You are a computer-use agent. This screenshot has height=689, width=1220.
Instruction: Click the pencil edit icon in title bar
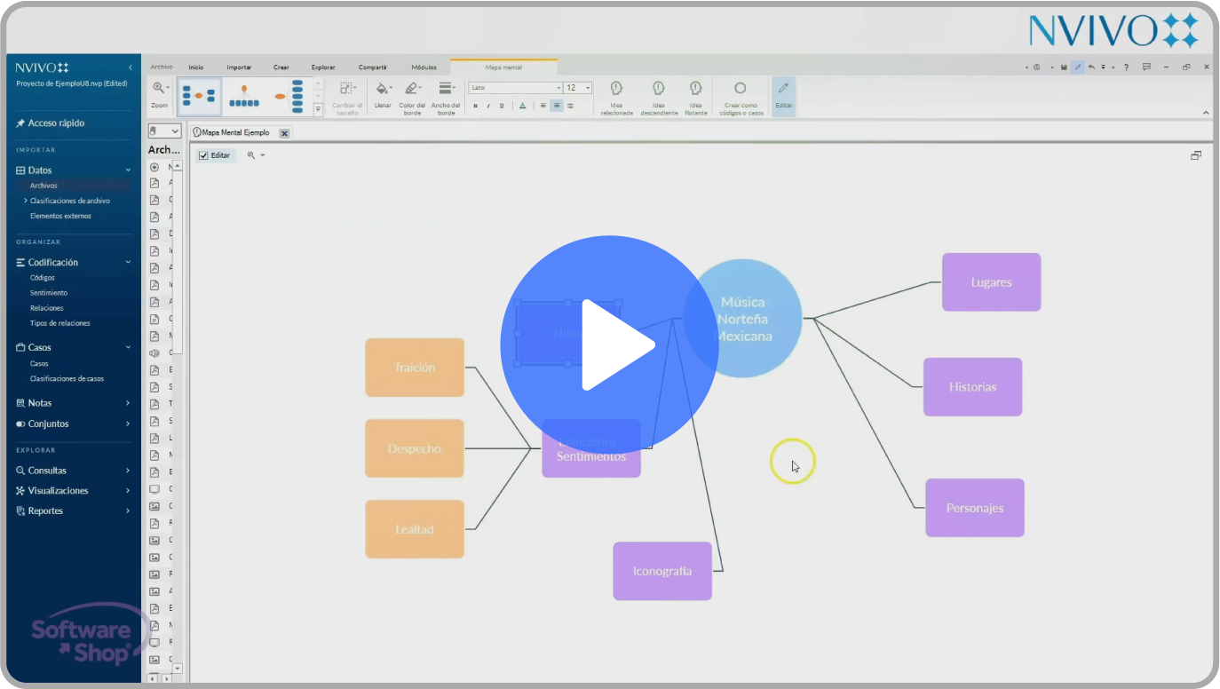(1077, 67)
